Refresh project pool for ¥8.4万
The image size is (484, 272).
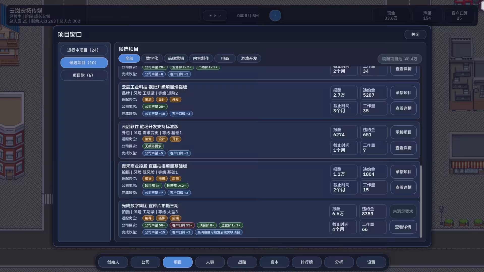click(x=400, y=59)
